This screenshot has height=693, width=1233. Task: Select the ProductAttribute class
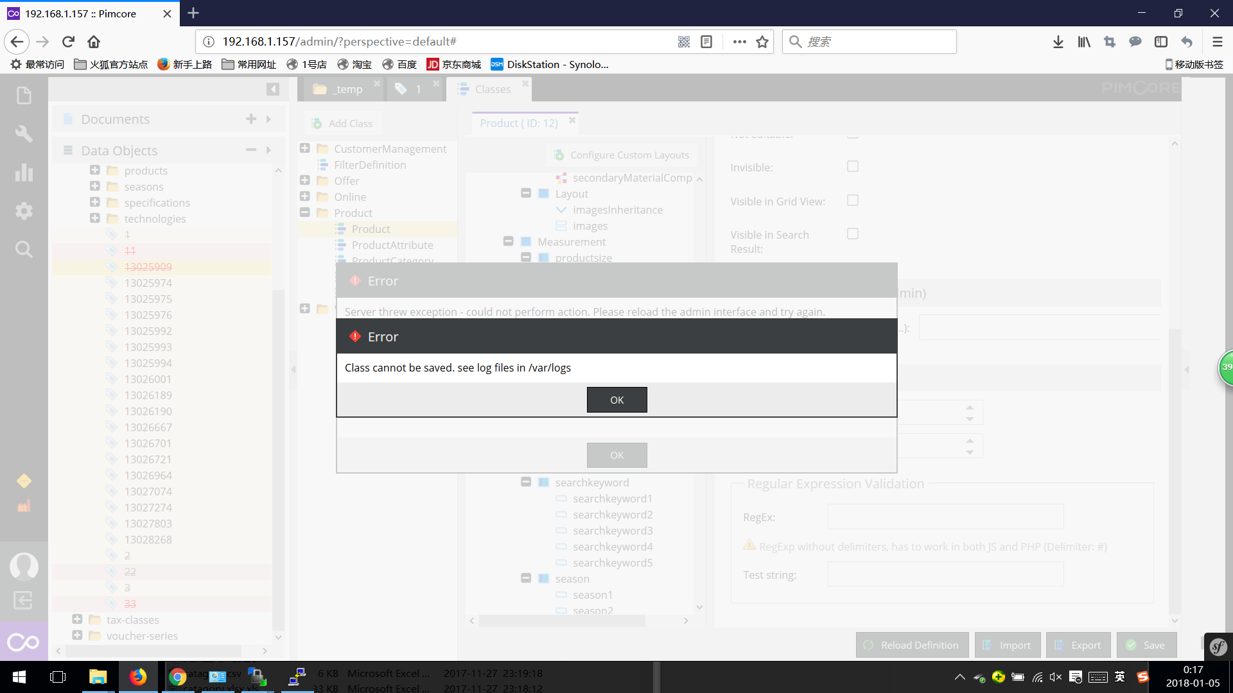pyautogui.click(x=392, y=245)
